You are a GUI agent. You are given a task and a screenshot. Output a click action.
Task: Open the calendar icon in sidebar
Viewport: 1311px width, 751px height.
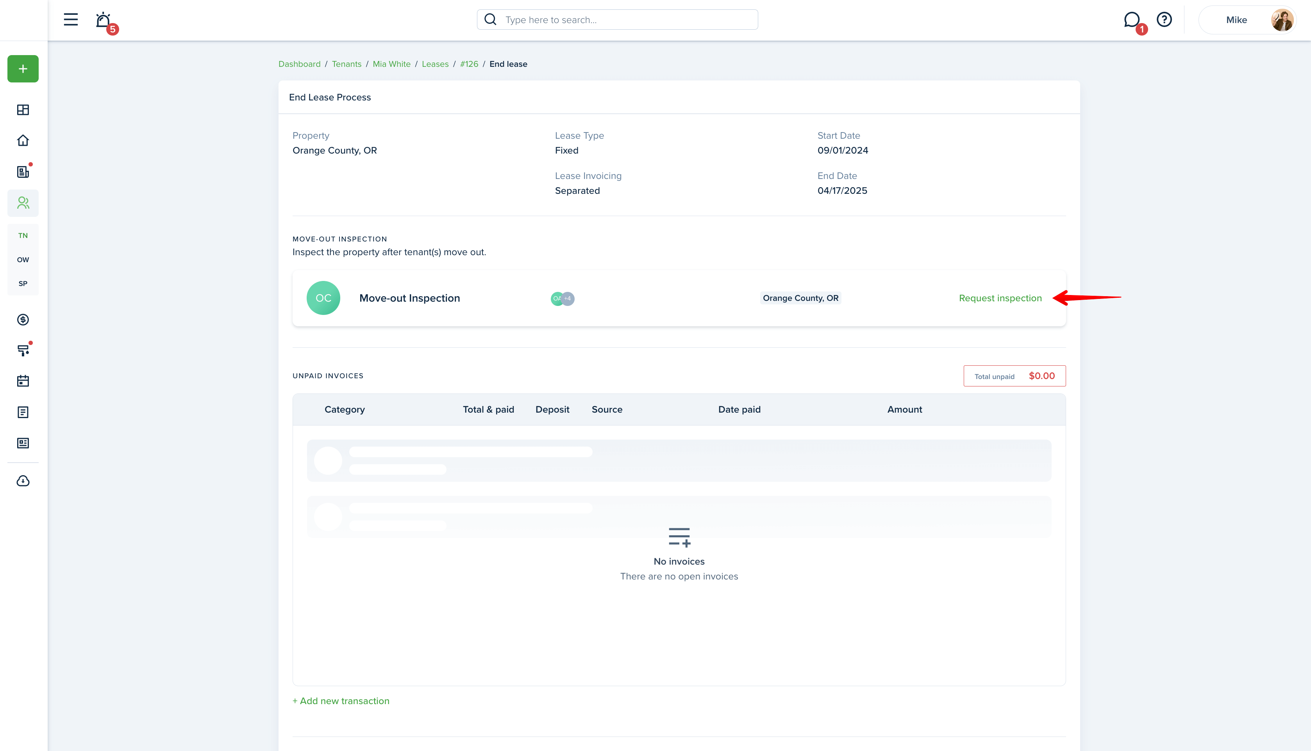click(23, 381)
